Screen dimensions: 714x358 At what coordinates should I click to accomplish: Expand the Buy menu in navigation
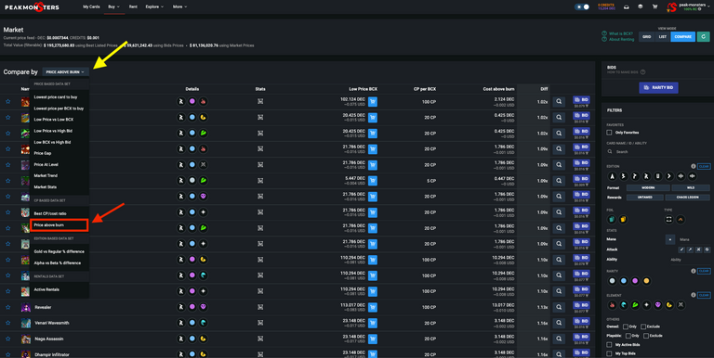[113, 6]
